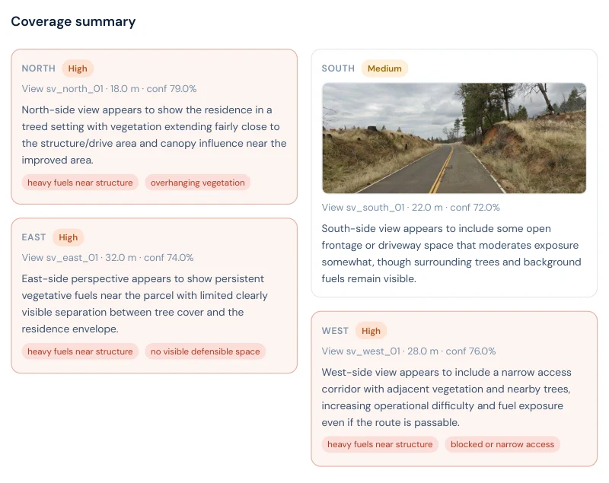The height and width of the screenshot is (483, 609).
Task: Open the south street view road photo
Action: point(454,138)
